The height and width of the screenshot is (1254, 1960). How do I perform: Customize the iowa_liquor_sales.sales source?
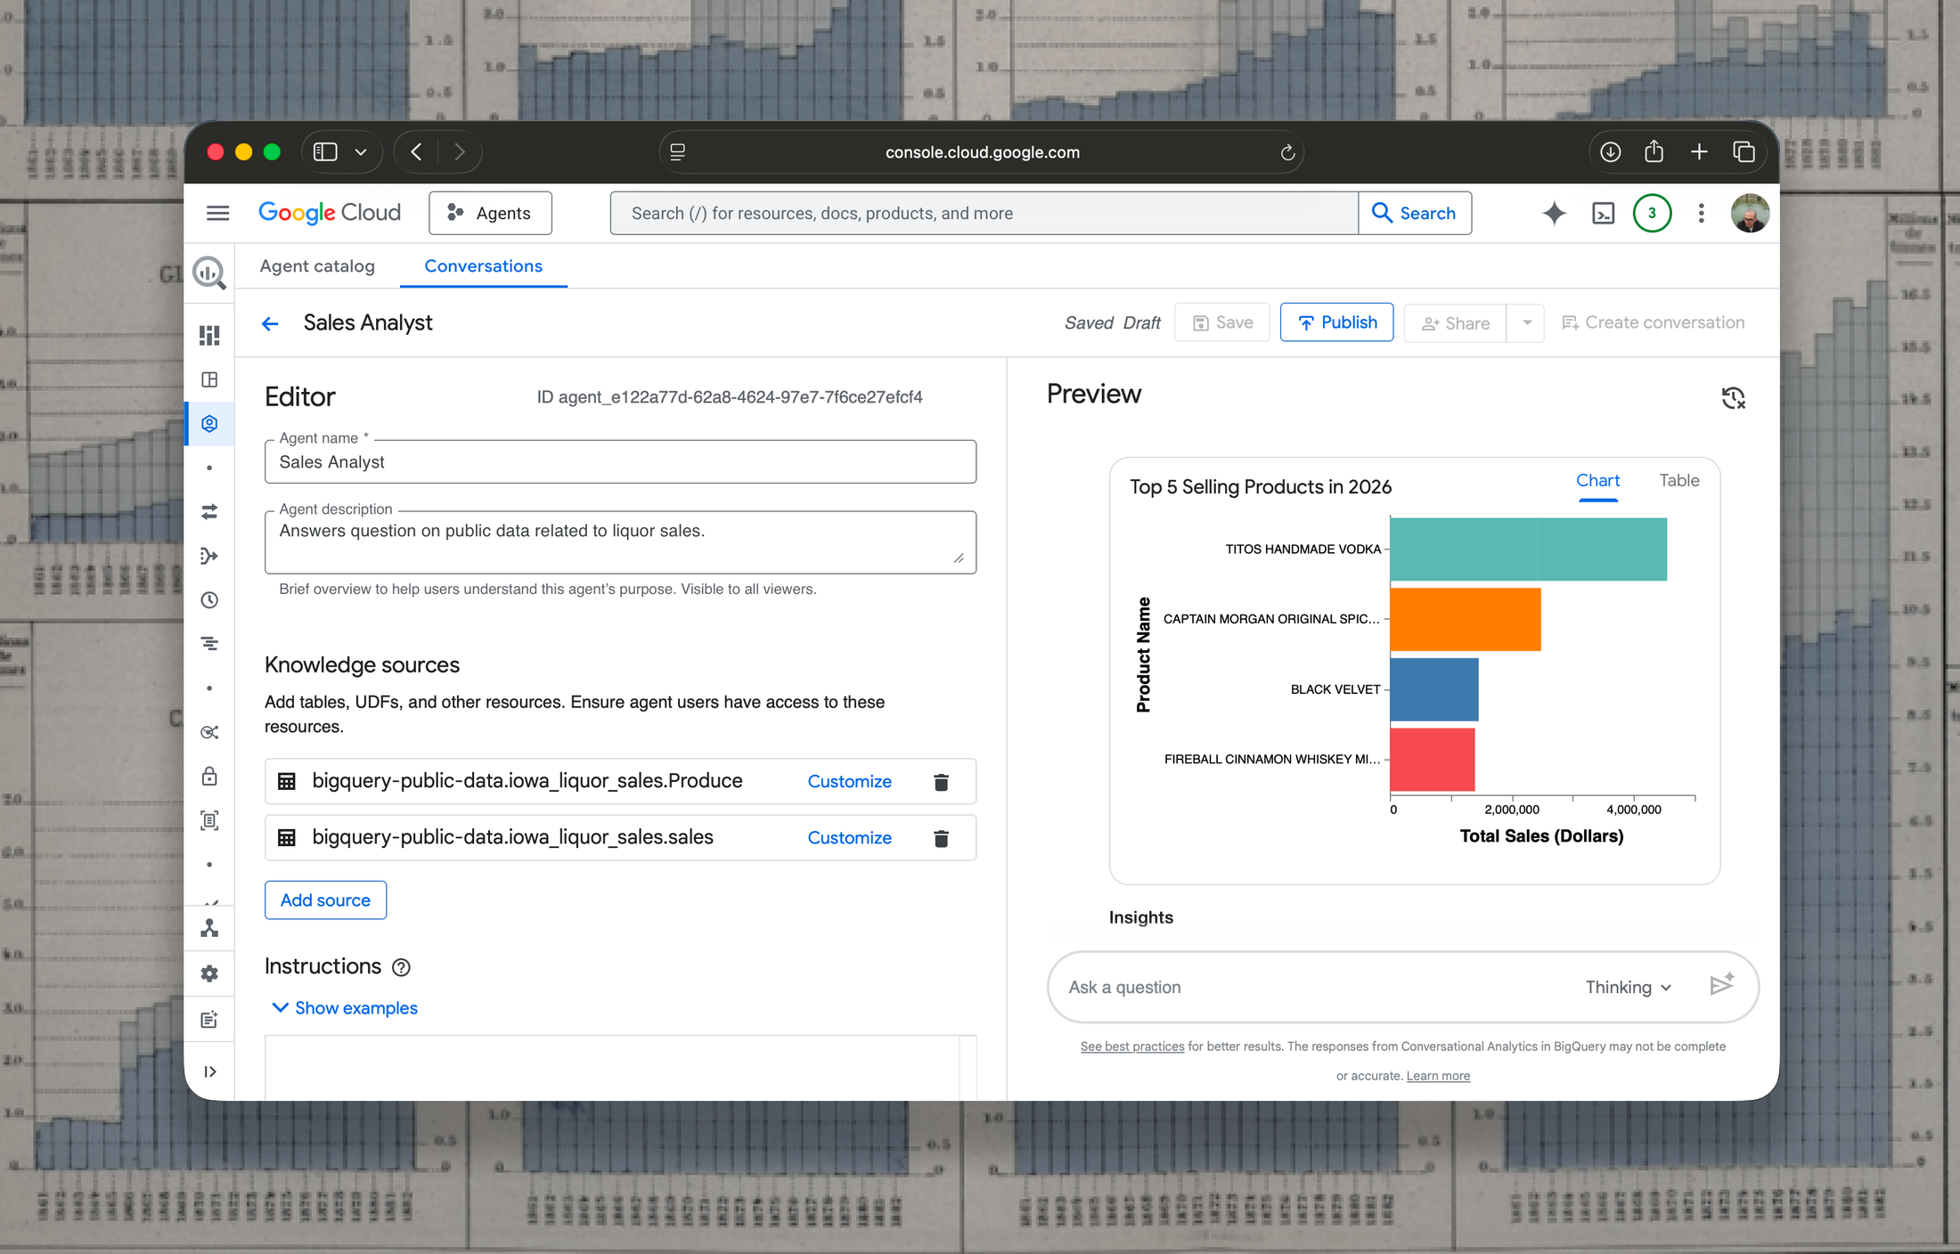[849, 837]
